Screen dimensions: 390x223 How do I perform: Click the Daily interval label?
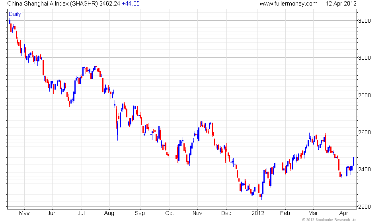[15, 14]
